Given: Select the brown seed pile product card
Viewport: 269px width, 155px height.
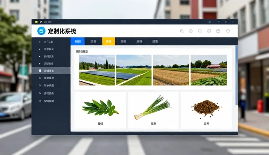Looking at the screenshot, I should (x=206, y=110).
